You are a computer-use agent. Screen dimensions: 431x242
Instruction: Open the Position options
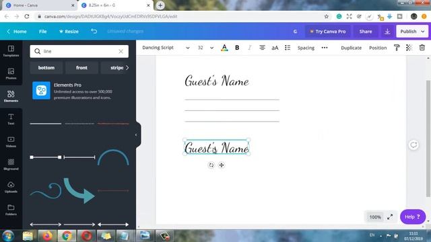click(x=378, y=48)
